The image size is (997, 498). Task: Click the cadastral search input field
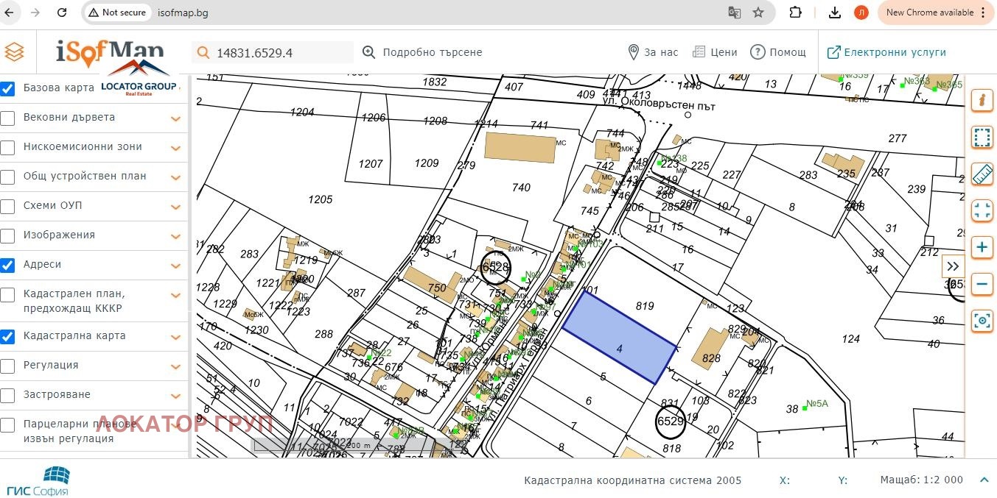[280, 52]
